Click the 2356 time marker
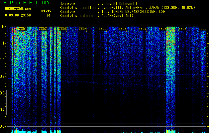Screen dimensions: 209x133 pyautogui.click(x=123, y=29)
